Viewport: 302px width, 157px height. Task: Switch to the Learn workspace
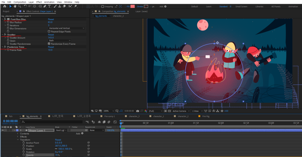(x=209, y=7)
